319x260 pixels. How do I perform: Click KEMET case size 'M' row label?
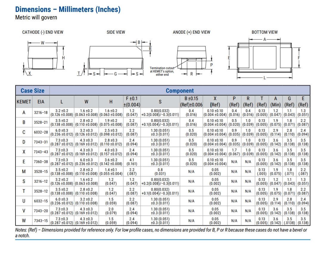(24, 172)
